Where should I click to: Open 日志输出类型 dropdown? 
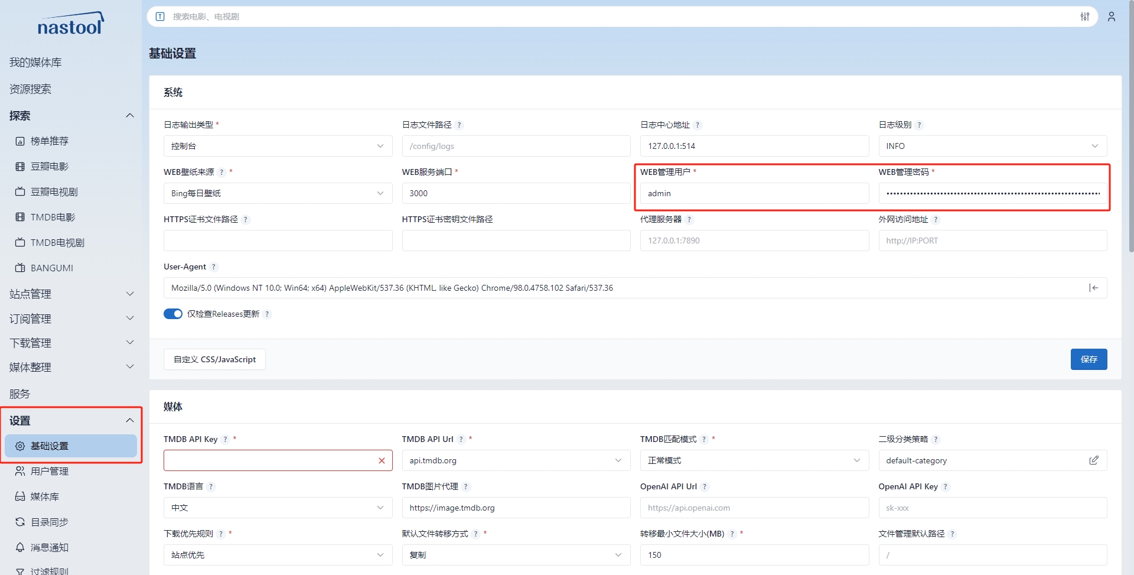tap(278, 146)
